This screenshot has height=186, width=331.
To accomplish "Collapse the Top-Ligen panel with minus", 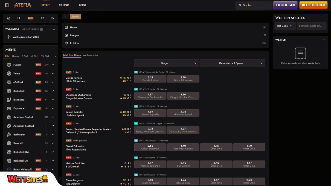I will click(x=54, y=29).
